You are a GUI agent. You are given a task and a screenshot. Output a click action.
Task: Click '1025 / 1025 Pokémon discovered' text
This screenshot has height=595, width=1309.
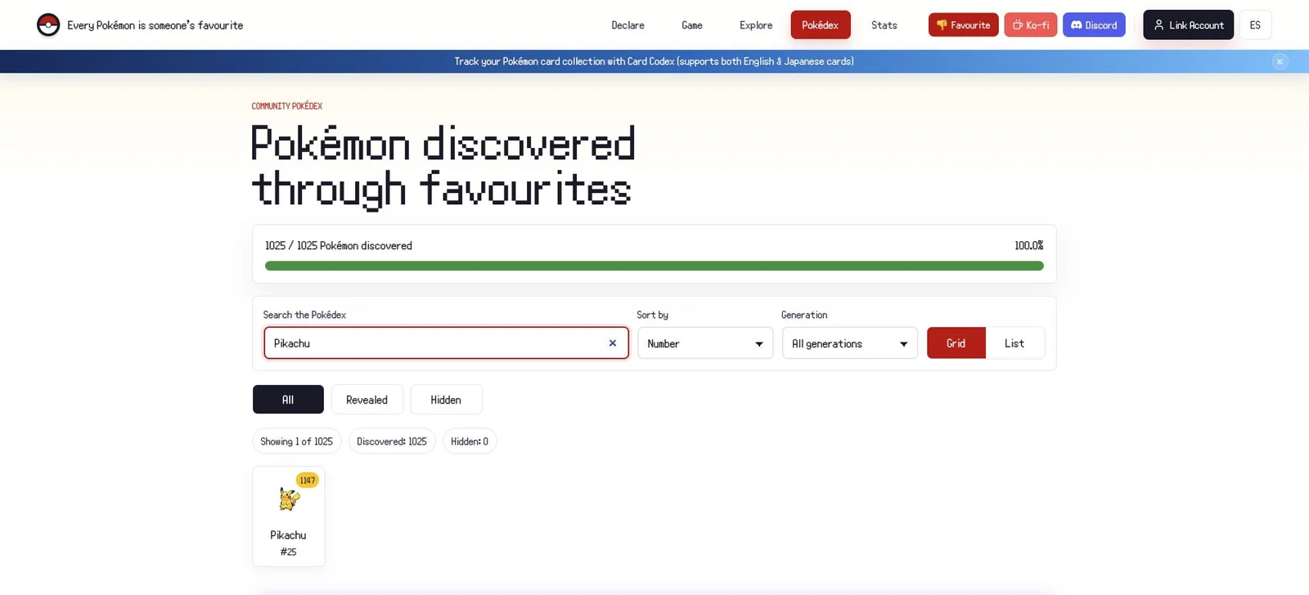[339, 245]
